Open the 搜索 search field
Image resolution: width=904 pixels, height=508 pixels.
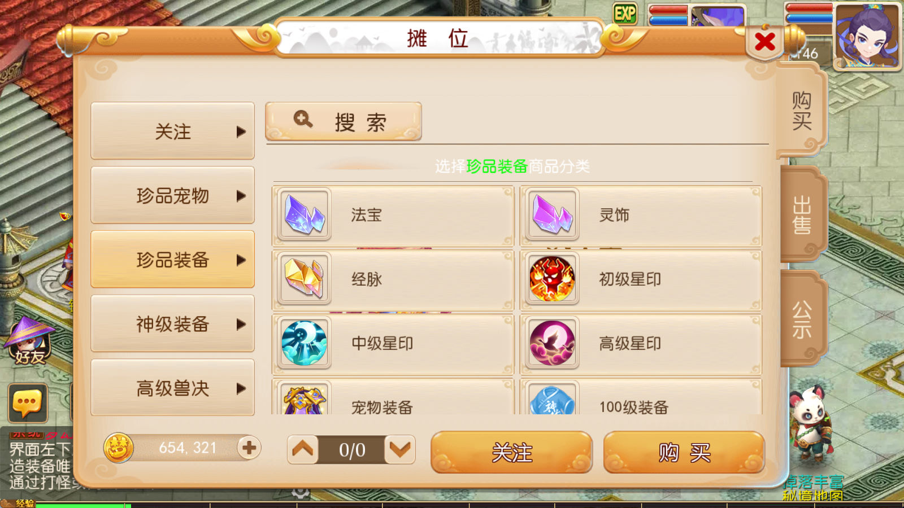point(344,121)
